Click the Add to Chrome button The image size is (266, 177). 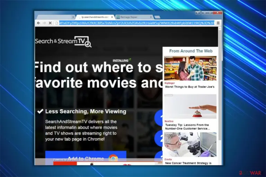pyautogui.click(x=86, y=158)
